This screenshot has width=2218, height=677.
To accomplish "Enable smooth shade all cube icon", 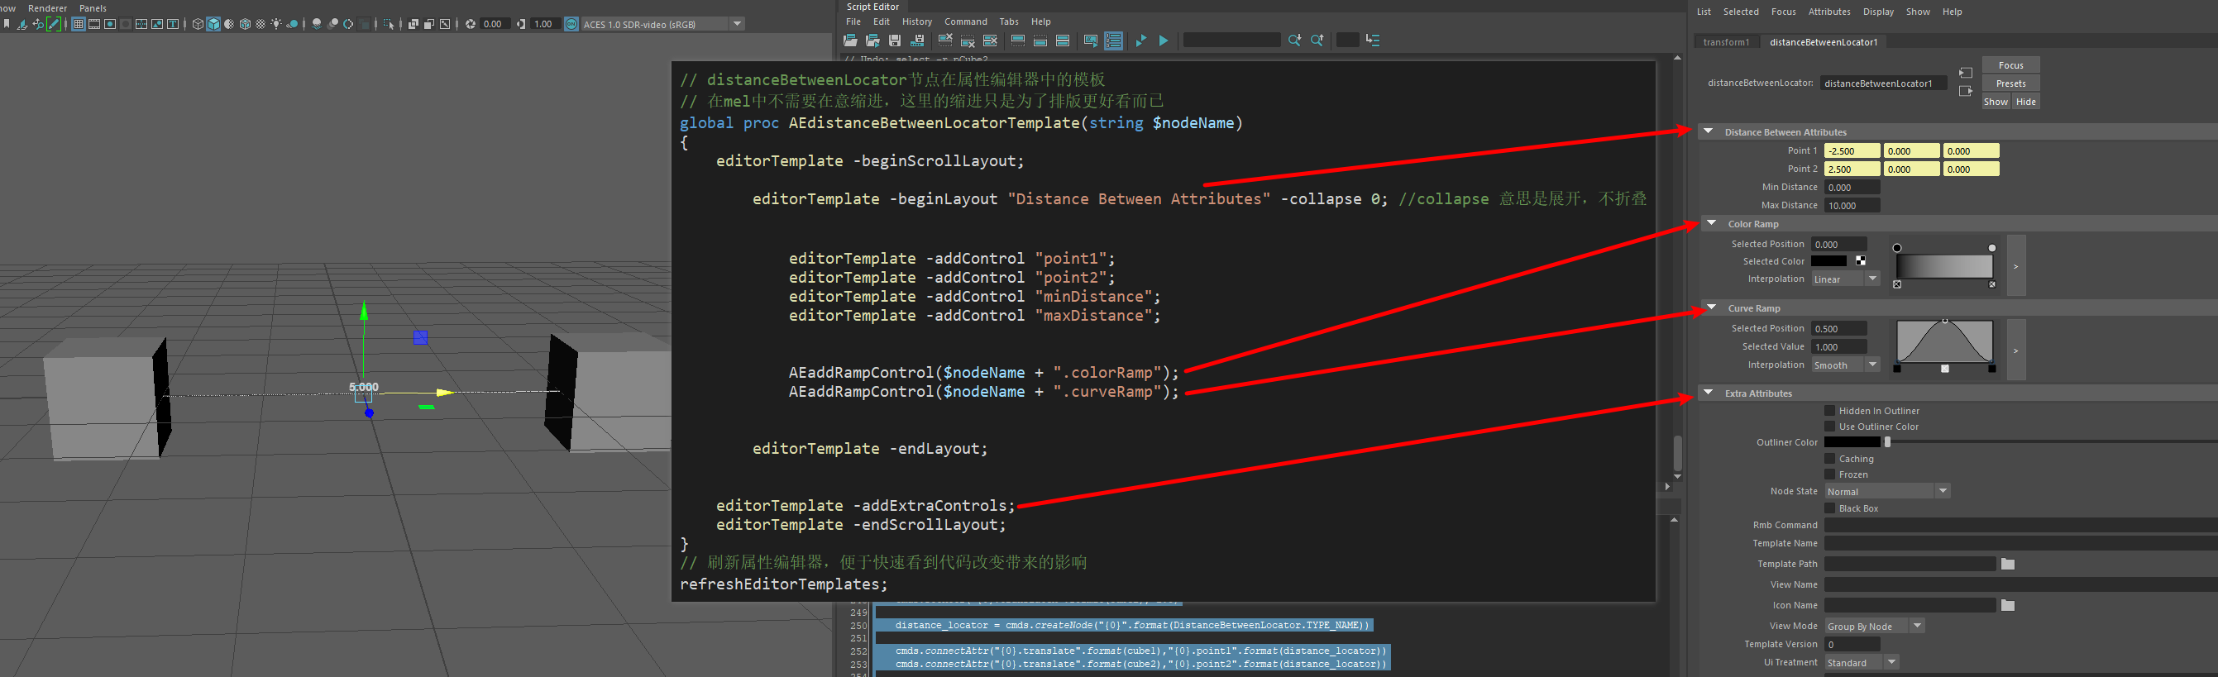I will 213,24.
